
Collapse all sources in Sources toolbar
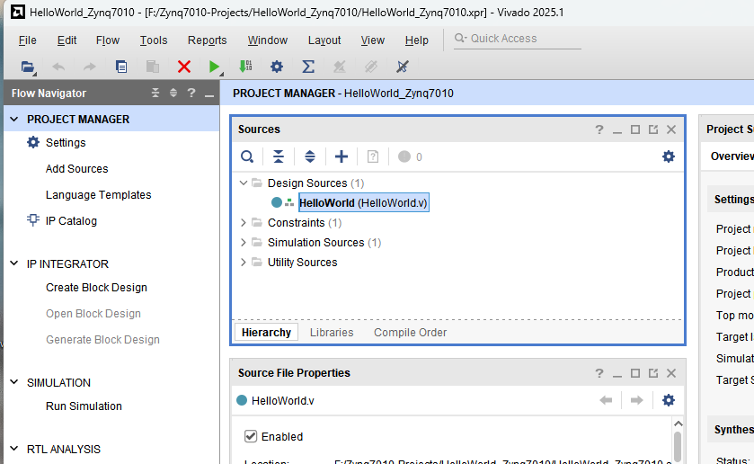click(279, 156)
